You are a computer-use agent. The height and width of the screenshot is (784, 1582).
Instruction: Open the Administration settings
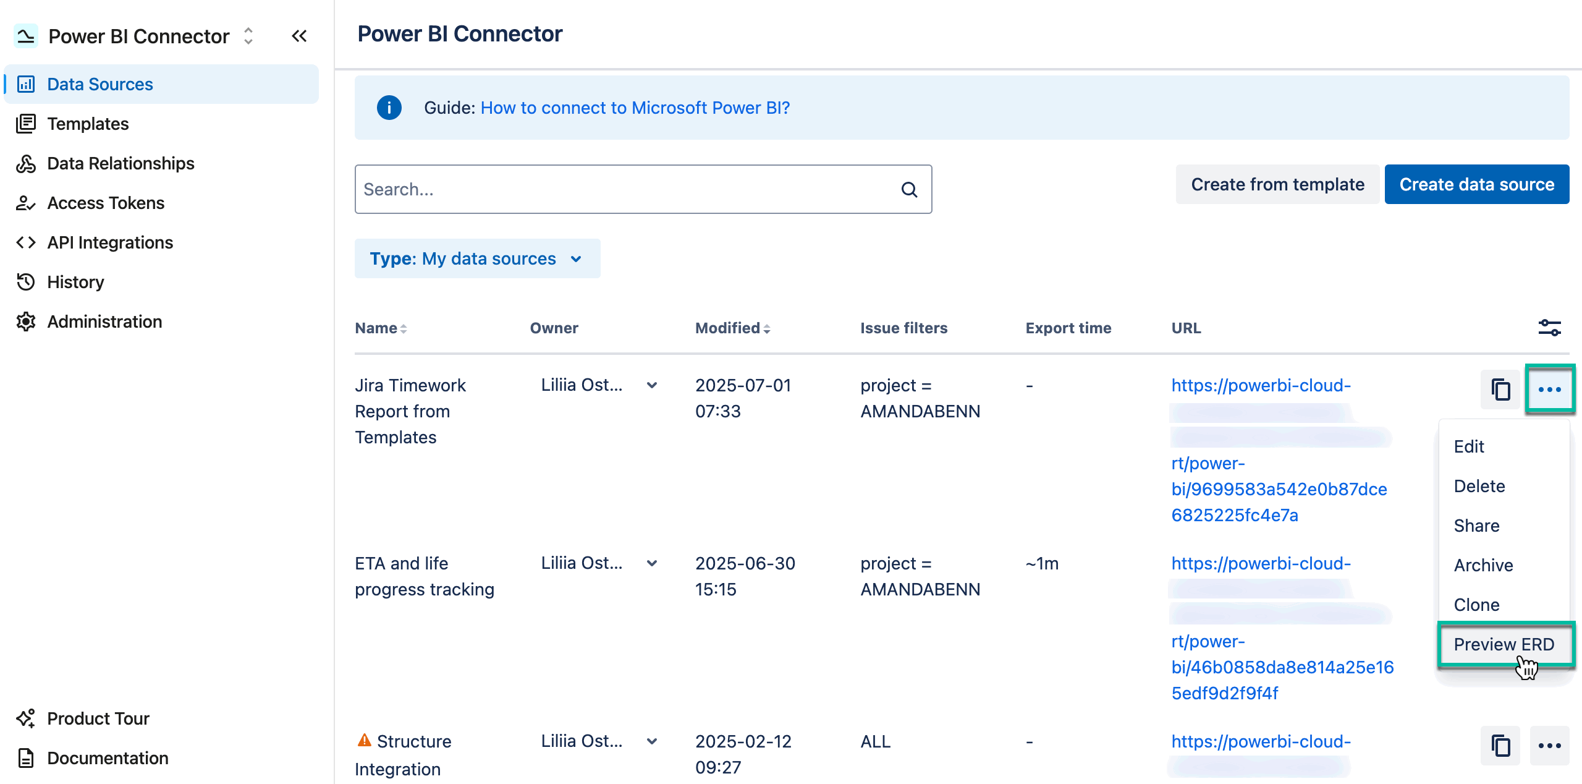tap(104, 321)
